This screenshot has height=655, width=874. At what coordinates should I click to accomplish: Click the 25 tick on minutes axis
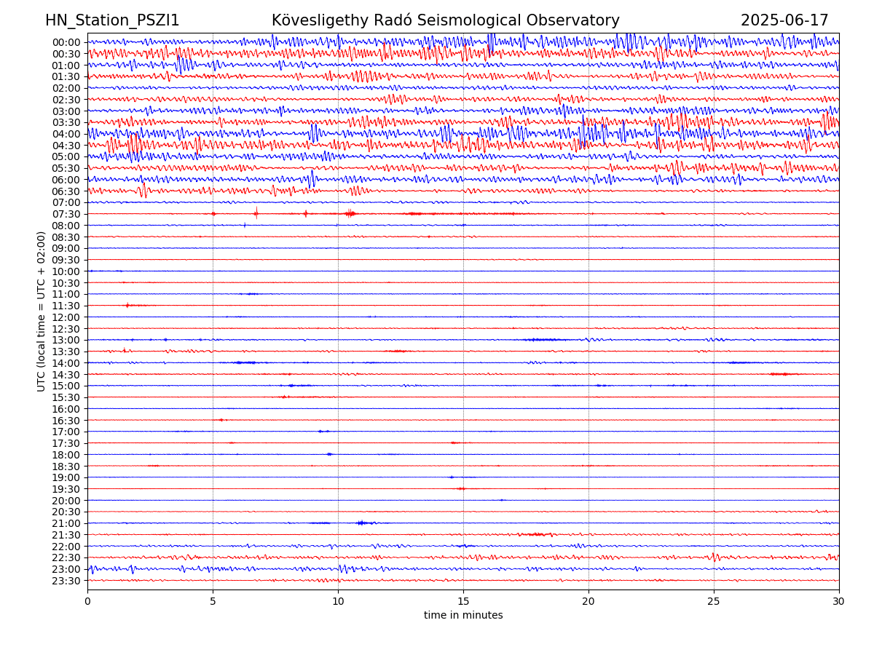pos(714,602)
